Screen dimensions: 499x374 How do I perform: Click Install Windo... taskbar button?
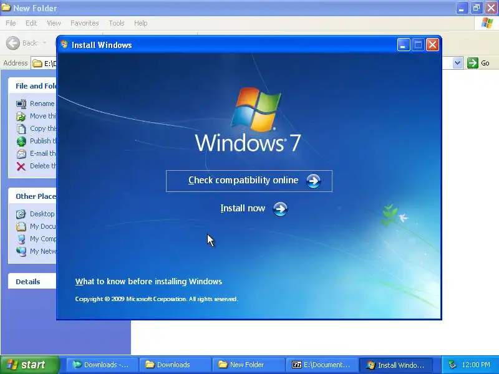tap(396, 365)
